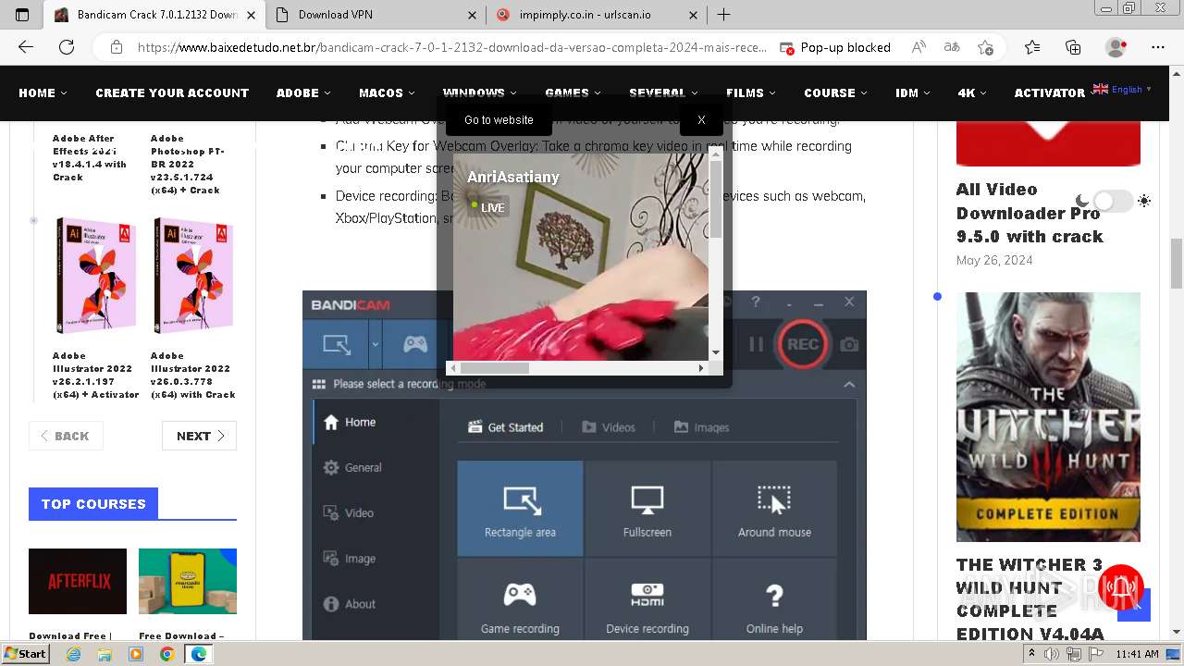This screenshot has width=1184, height=666.
Task: Click Bandicam Device recording HDMI tile
Action: coord(647,601)
